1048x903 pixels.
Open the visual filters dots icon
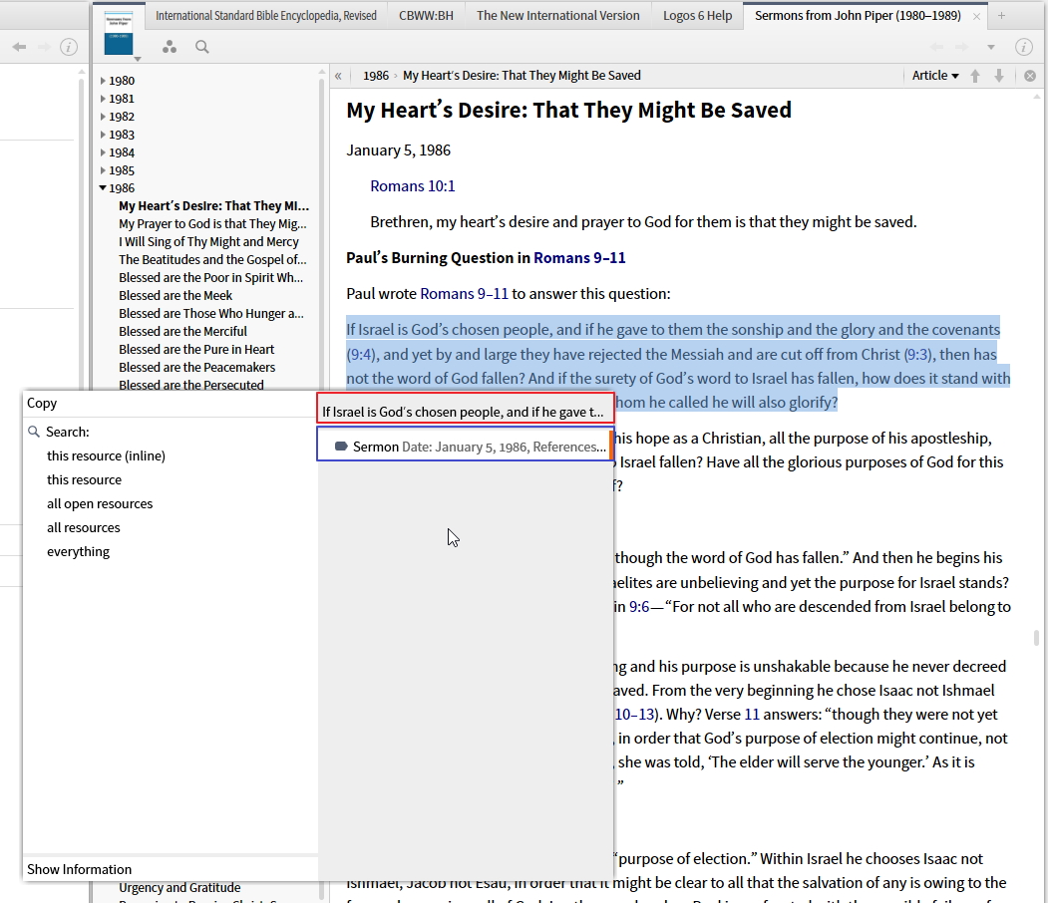(170, 47)
